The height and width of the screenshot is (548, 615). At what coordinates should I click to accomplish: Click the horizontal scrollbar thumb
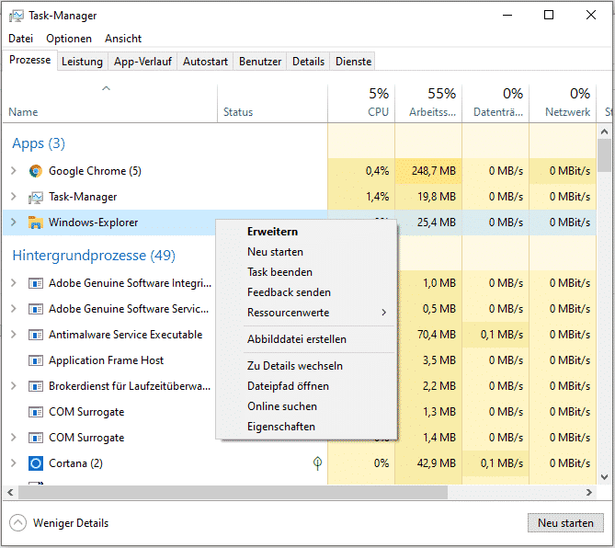click(233, 493)
